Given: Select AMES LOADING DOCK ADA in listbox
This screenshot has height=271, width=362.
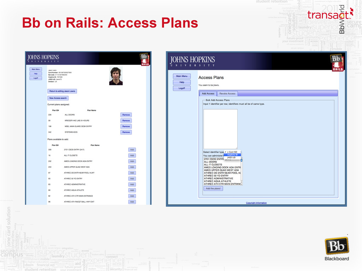Looking at the screenshot, I should [222, 167].
